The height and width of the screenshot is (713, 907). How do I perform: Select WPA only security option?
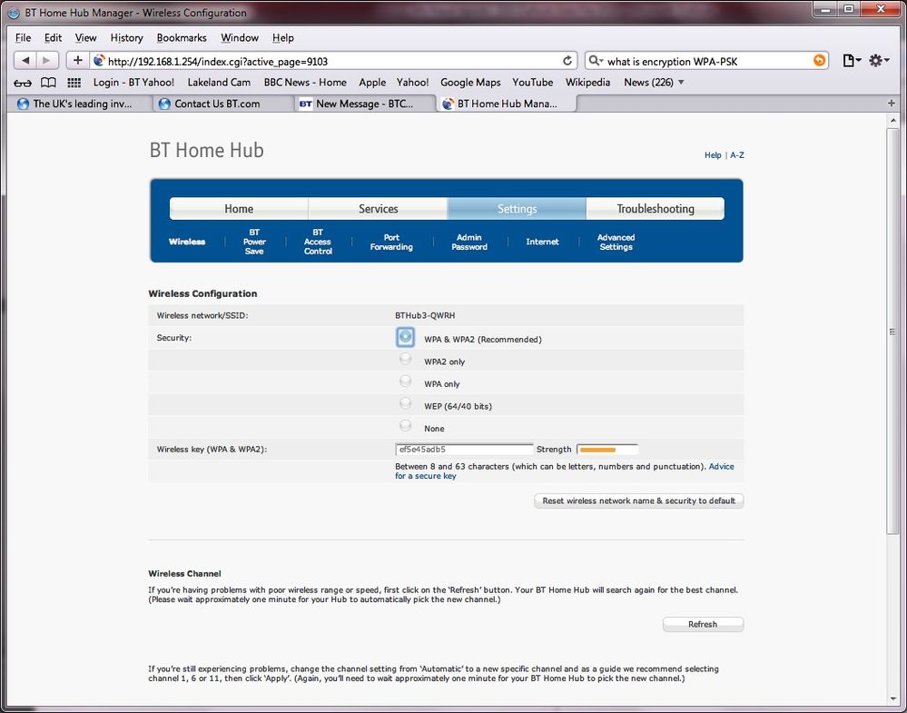coord(406,381)
